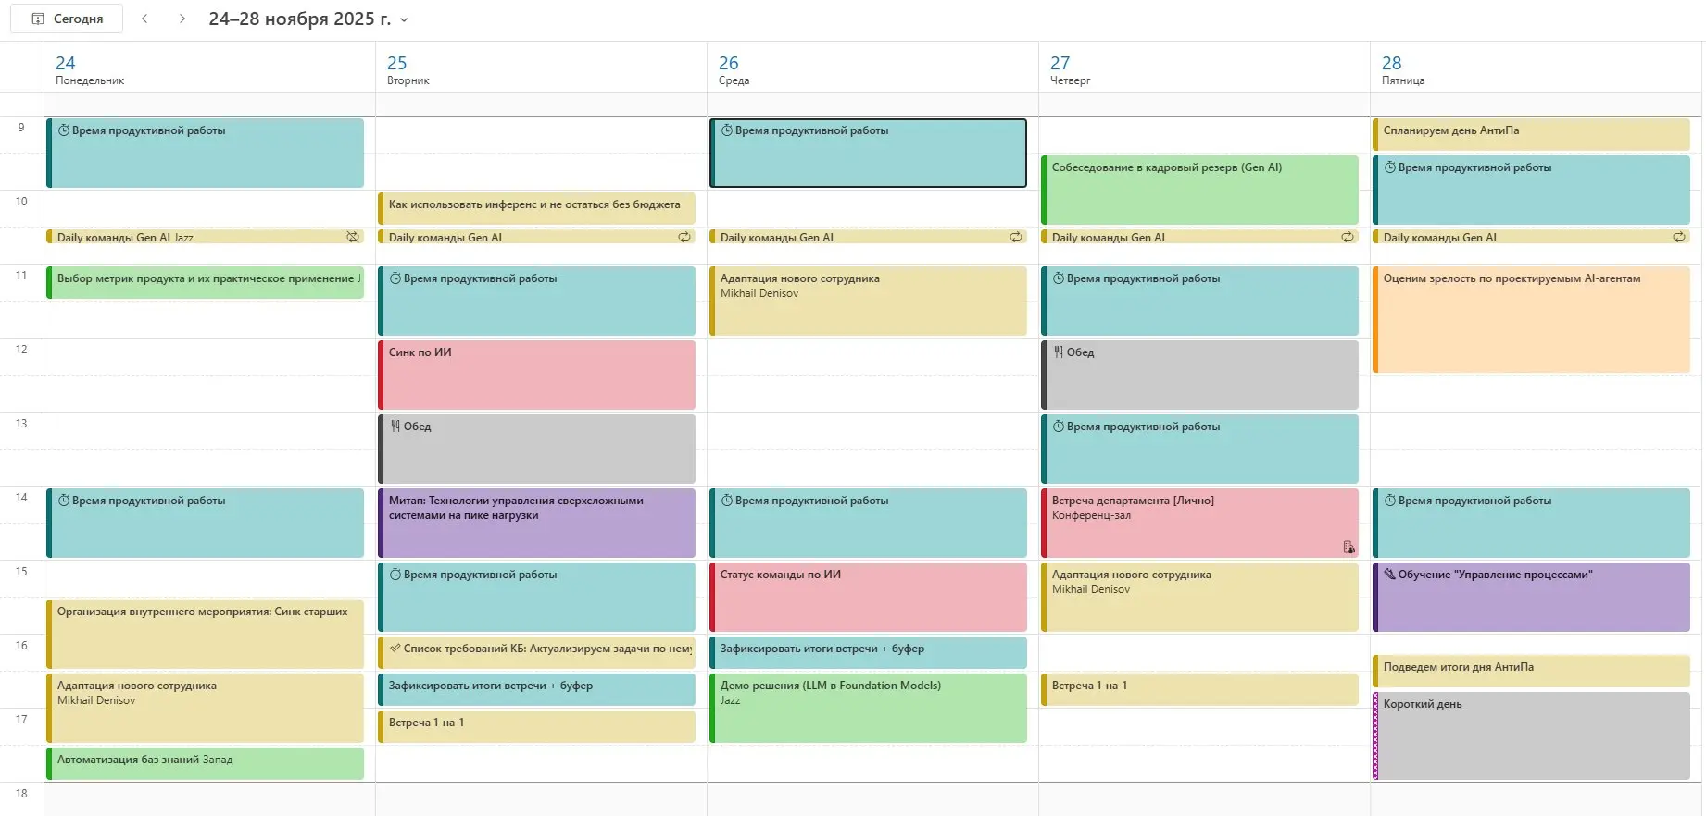
Task: Click the Сегодня button
Action: click(67, 19)
